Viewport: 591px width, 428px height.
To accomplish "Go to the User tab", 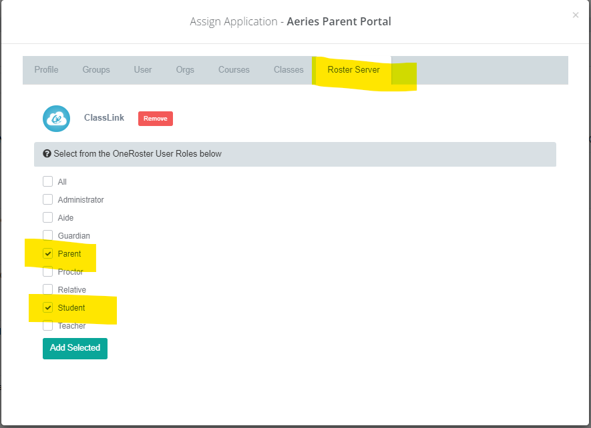I will (143, 70).
